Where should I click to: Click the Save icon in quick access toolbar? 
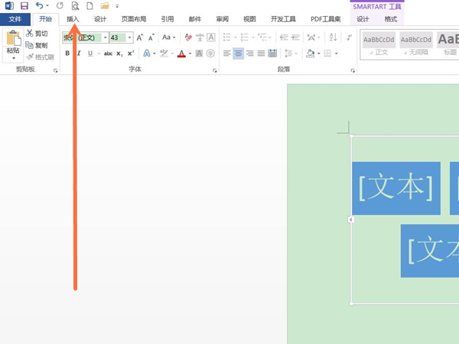(24, 5)
